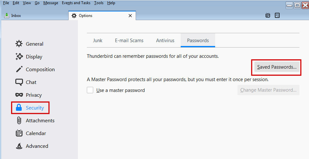
Task: Open Composition pencil icon
Action: 19,69
